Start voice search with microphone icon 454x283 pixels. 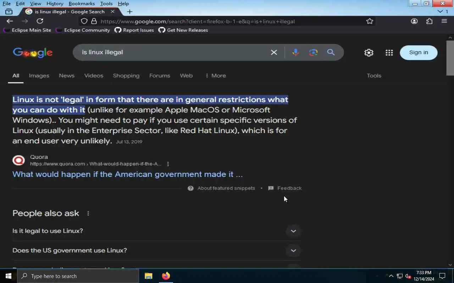coord(295,52)
